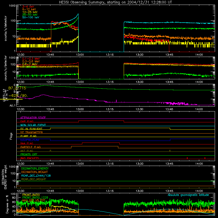Click the red 0.1-0.3 MeV legend label

(x=31, y=59)
